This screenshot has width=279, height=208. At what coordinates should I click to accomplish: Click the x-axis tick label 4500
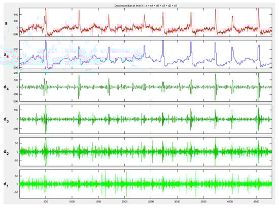[256, 201]
